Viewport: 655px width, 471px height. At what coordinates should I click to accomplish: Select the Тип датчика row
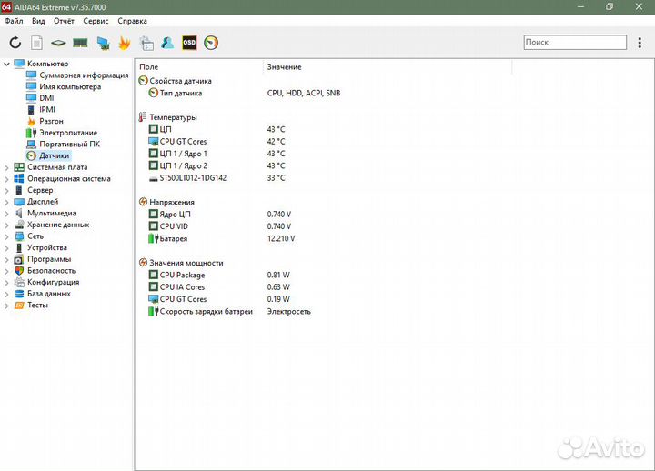point(245,93)
